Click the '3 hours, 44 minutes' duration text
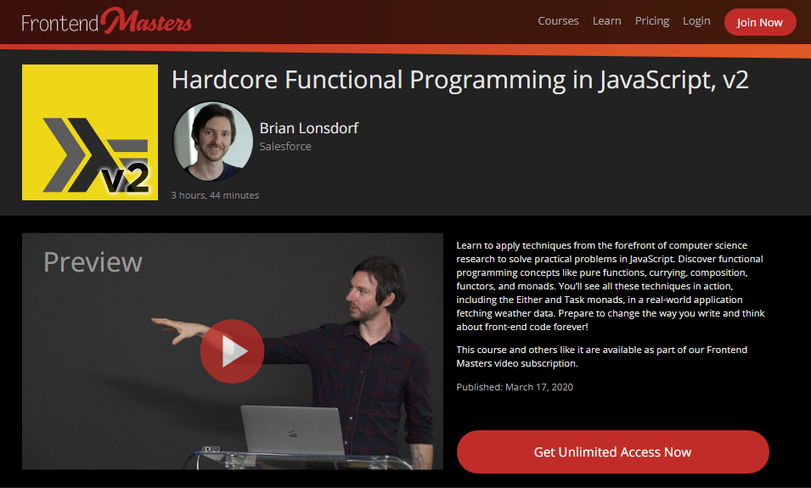811x488 pixels. point(215,195)
